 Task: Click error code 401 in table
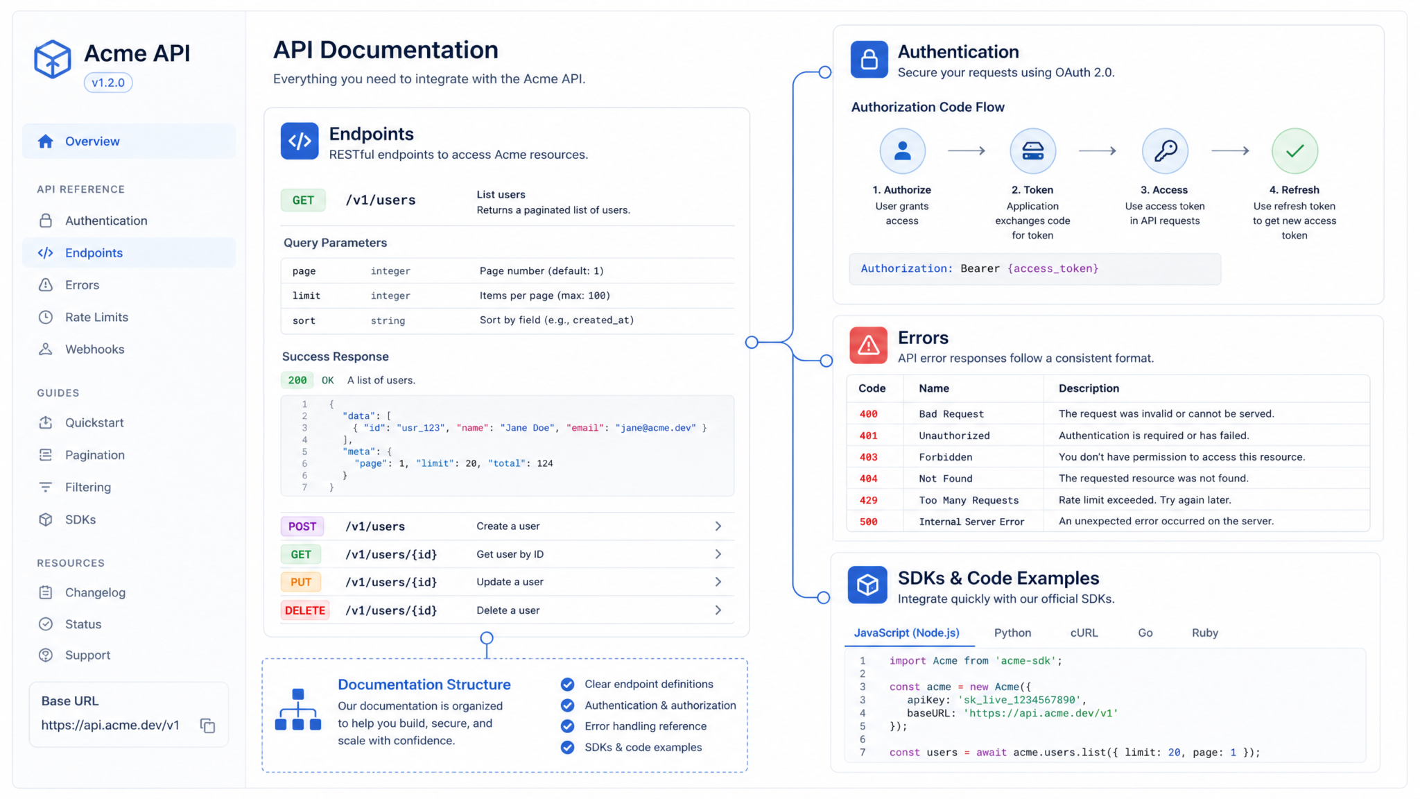868,436
